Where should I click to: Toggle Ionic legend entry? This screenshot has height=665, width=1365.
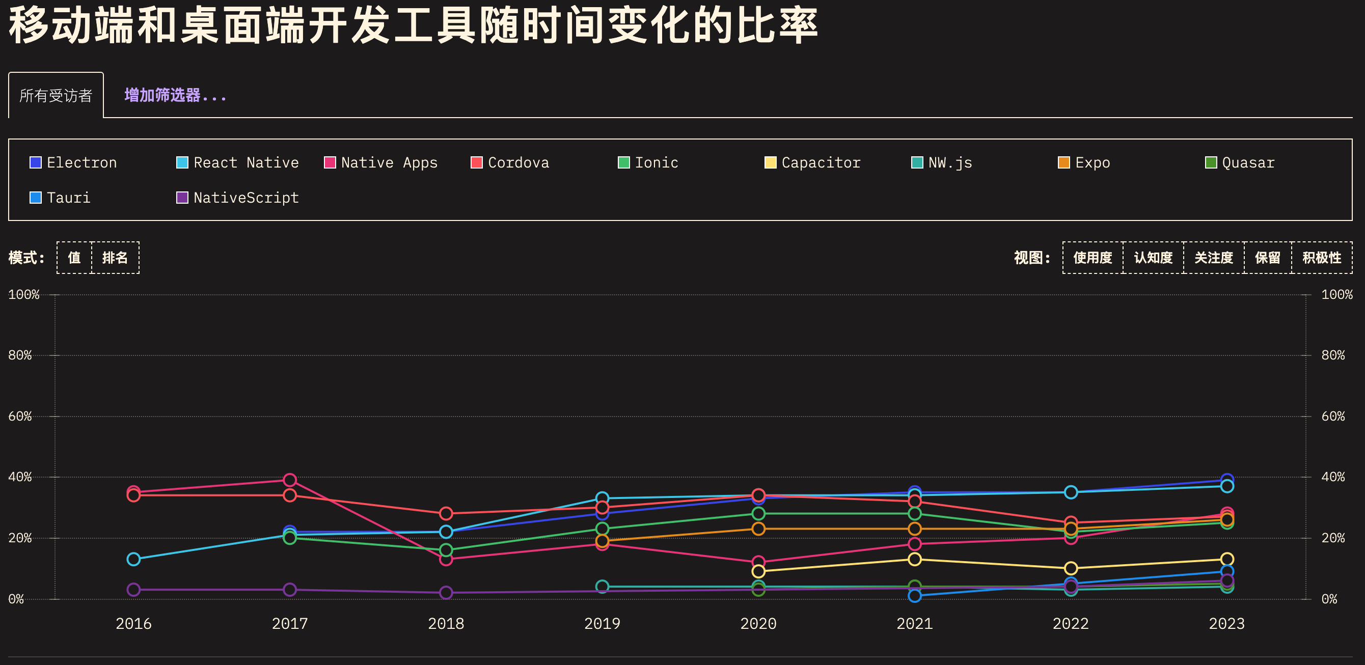click(x=648, y=162)
